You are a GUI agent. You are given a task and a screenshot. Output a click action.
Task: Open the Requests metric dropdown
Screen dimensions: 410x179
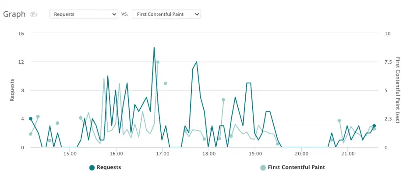click(x=84, y=14)
